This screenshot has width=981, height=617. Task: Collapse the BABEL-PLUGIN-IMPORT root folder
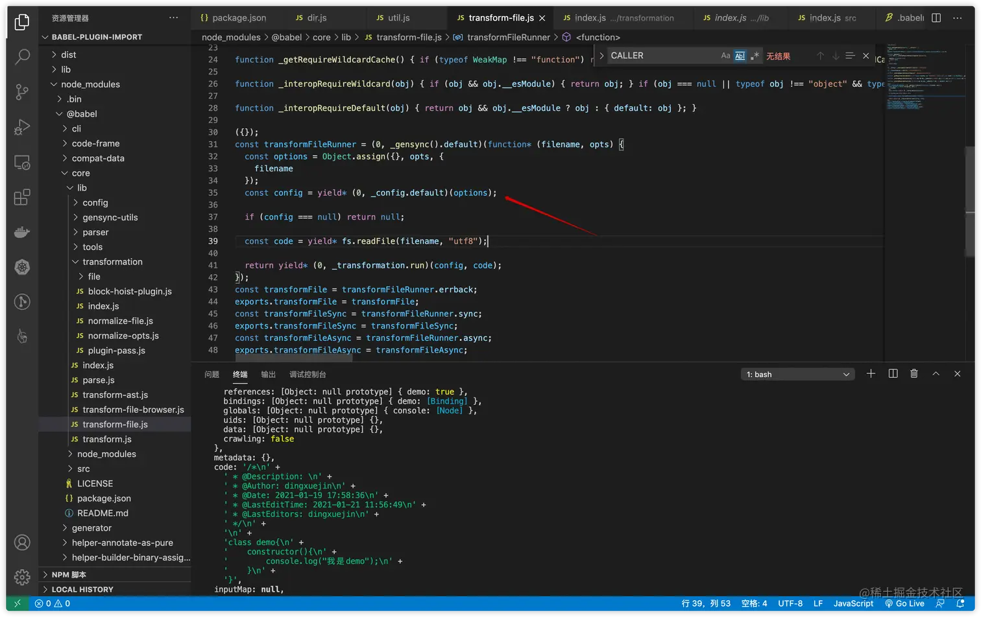115,37
